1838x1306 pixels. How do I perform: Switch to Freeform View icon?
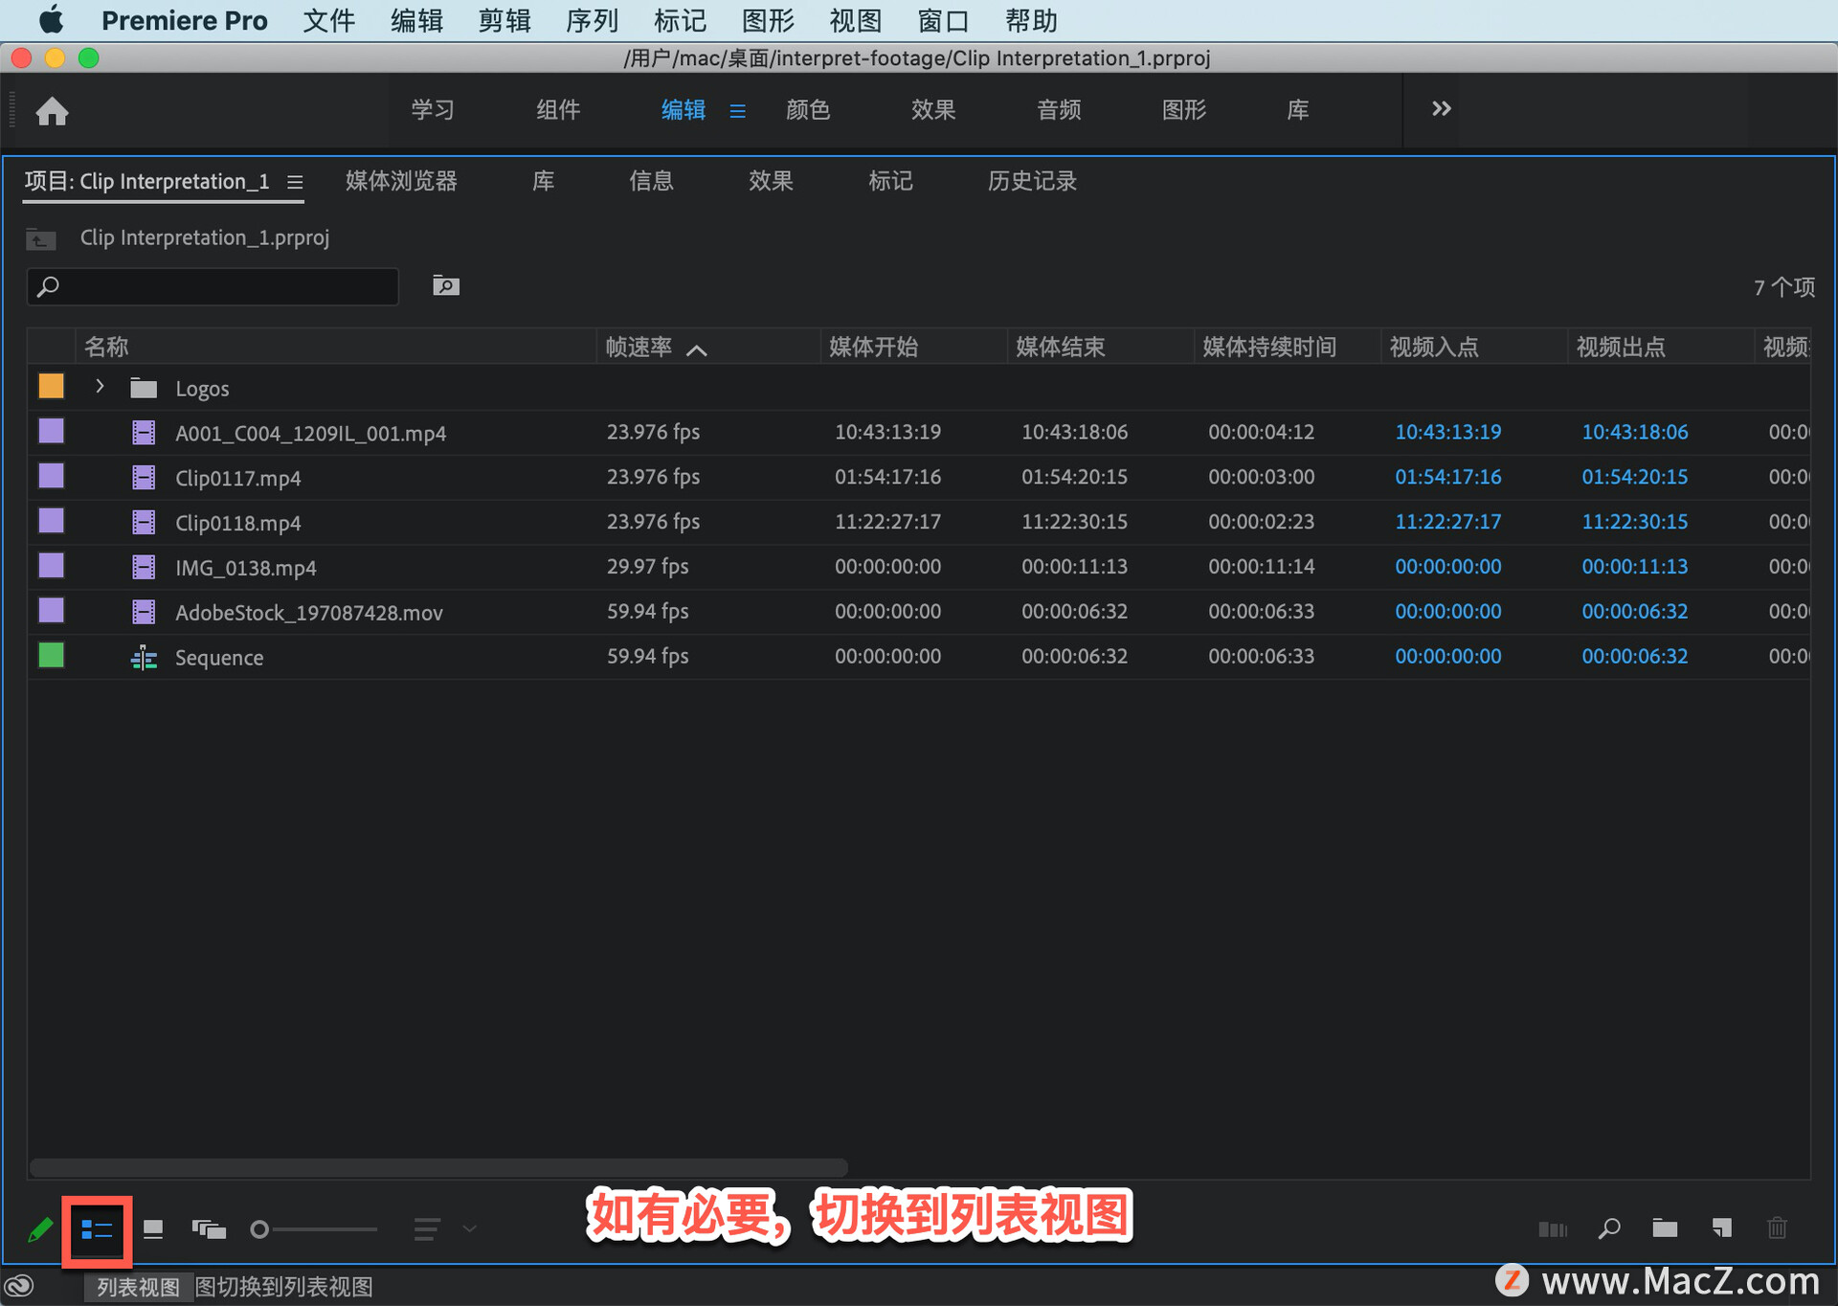tap(209, 1229)
